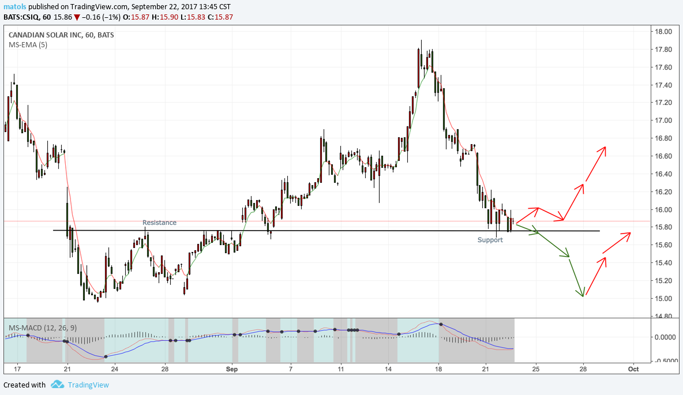Click the 0.0000 MACD axis label

(x=665, y=337)
